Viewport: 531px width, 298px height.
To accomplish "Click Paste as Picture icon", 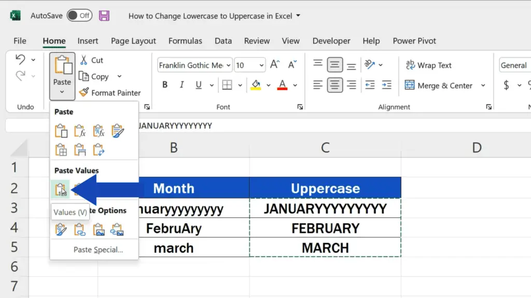I will click(99, 230).
